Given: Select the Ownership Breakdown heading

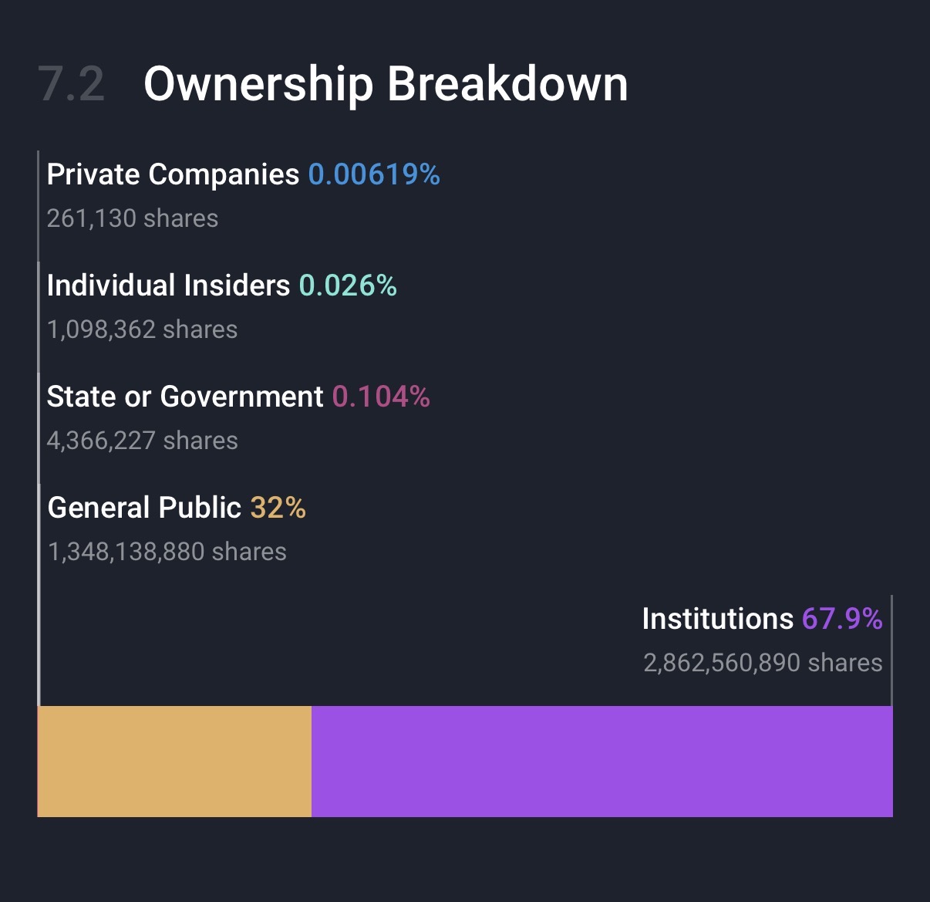Looking at the screenshot, I should click(x=386, y=83).
